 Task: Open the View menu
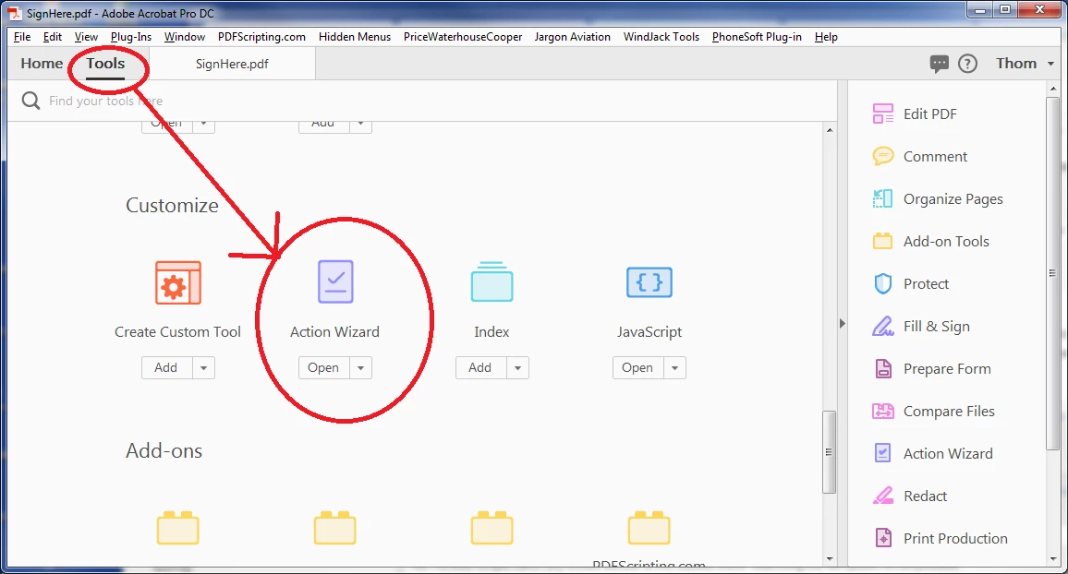(86, 37)
